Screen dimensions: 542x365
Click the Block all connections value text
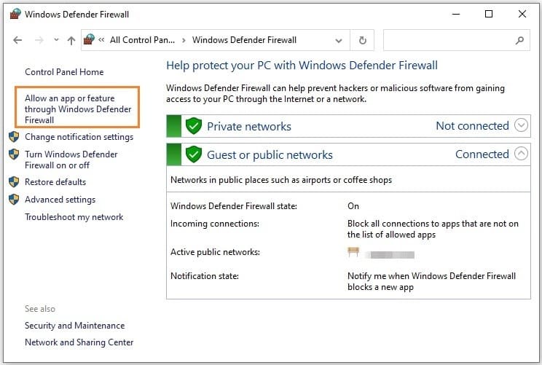coord(433,229)
